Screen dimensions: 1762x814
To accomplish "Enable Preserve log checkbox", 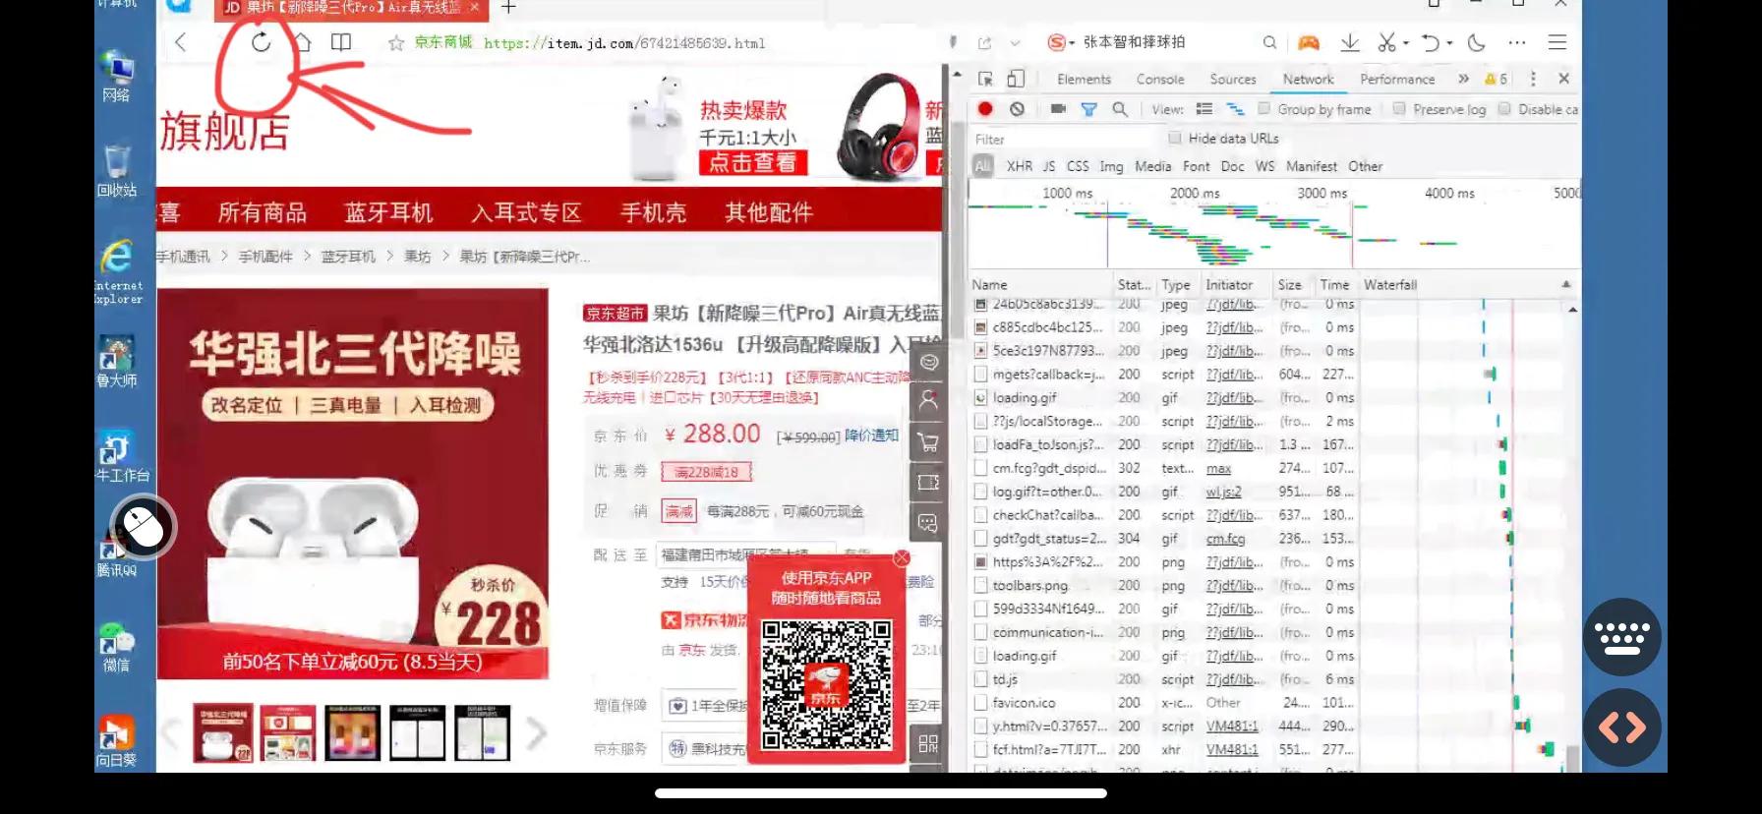I will pos(1399,109).
